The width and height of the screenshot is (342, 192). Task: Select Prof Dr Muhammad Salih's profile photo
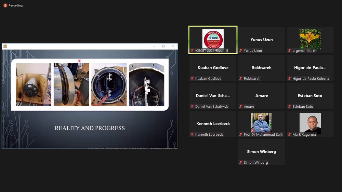[x=261, y=123]
